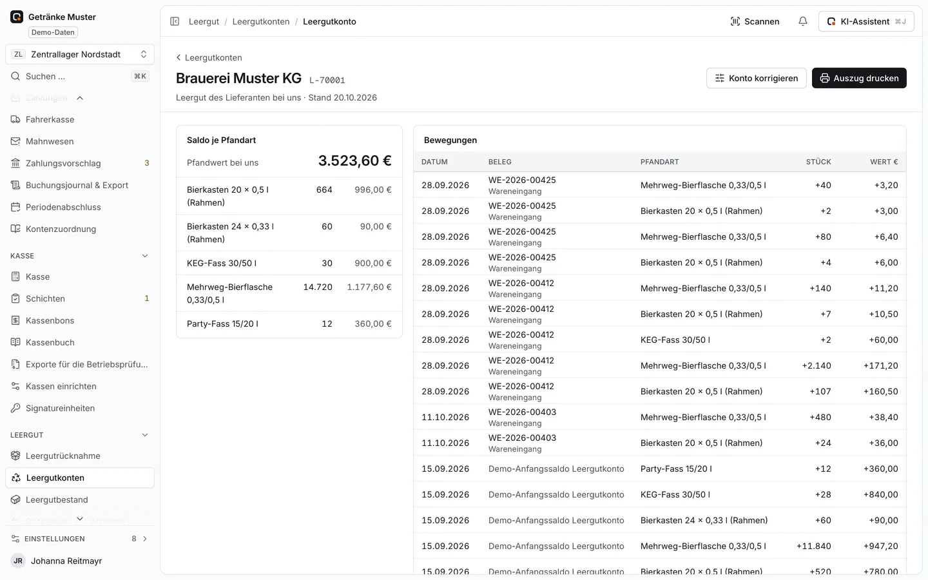The width and height of the screenshot is (928, 580).
Task: Click the Schichten clipboard icon
Action: (x=15, y=298)
